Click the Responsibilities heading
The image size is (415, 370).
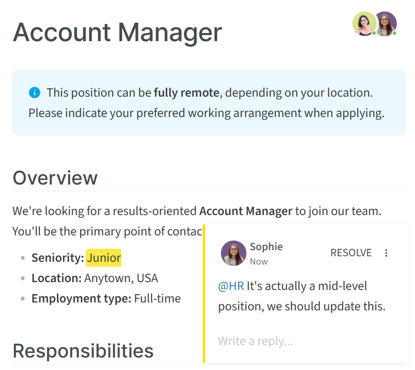(83, 351)
